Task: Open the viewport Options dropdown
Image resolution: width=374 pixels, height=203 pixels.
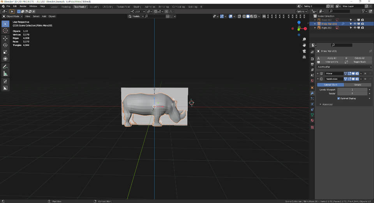Action: click(x=302, y=11)
